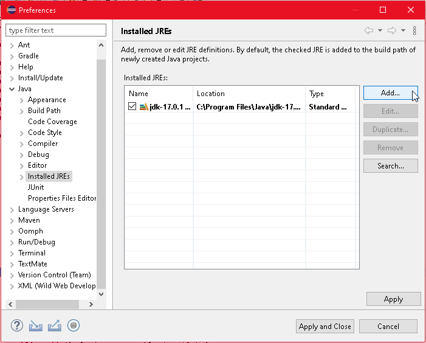
Task: Click the tree's horizontal scrollbar thumb
Action: tap(47, 304)
